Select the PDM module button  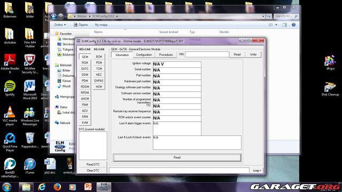click(x=85, y=81)
